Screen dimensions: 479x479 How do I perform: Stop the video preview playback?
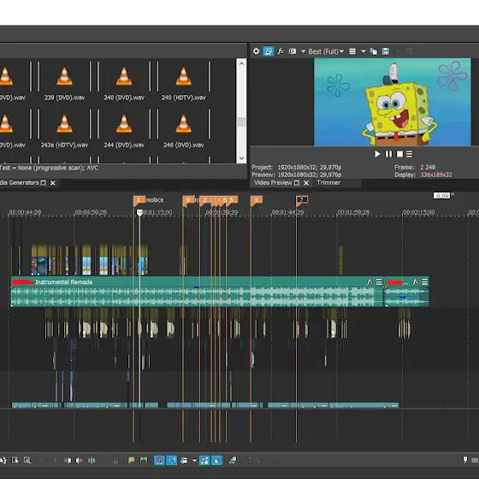click(399, 154)
